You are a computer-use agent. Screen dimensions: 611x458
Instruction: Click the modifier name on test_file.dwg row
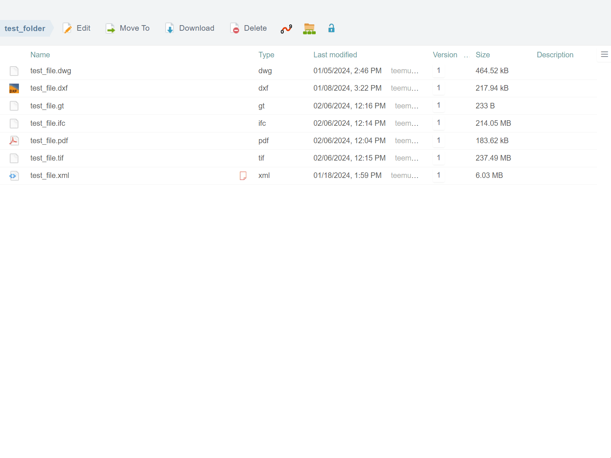coord(405,71)
